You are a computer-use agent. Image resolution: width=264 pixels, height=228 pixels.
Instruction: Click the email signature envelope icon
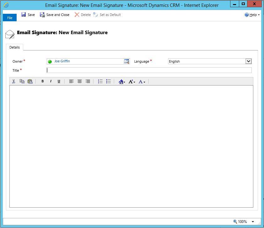pyautogui.click(x=10, y=34)
